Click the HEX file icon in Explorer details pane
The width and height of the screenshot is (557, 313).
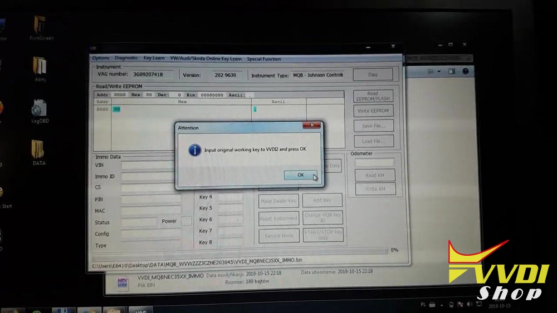pyautogui.click(x=122, y=282)
